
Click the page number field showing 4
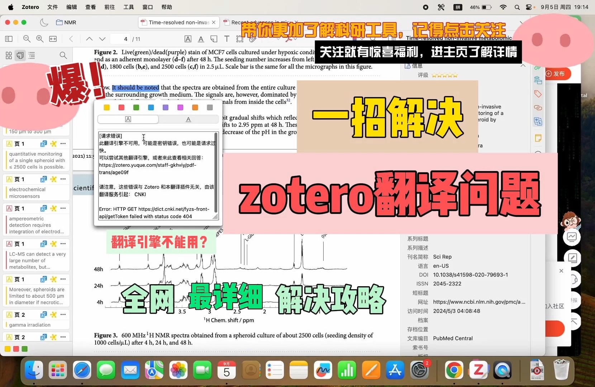coord(120,39)
